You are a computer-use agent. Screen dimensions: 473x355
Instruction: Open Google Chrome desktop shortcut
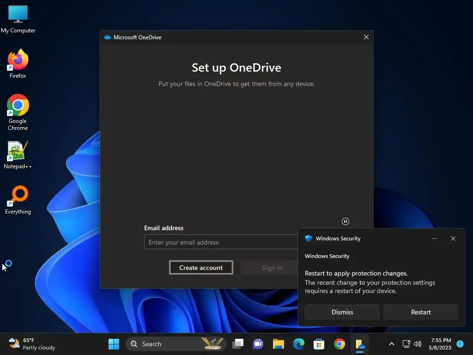coord(18,112)
